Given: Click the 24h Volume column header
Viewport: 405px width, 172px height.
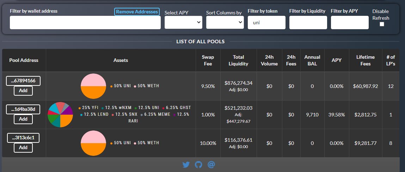Looking at the screenshot, I should [269, 60].
